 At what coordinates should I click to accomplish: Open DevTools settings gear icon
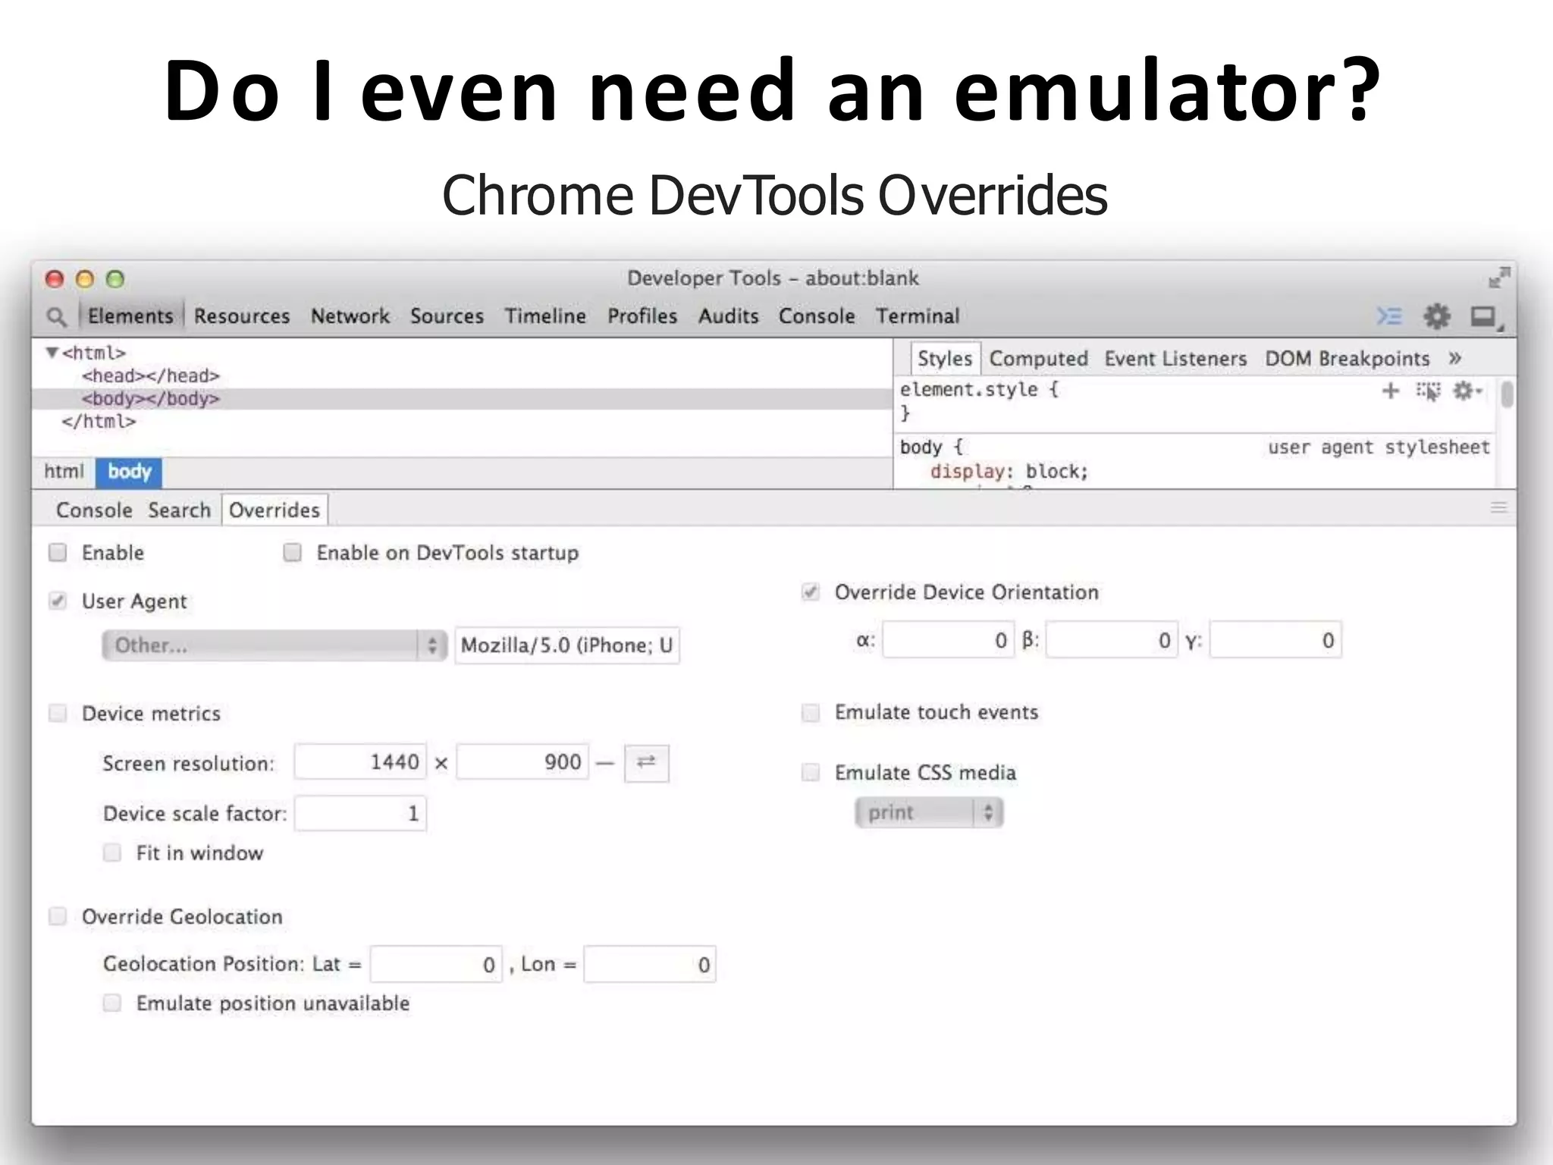pos(1436,316)
